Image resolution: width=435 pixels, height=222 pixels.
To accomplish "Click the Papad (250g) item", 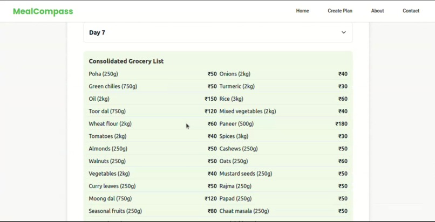I will 235,198.
